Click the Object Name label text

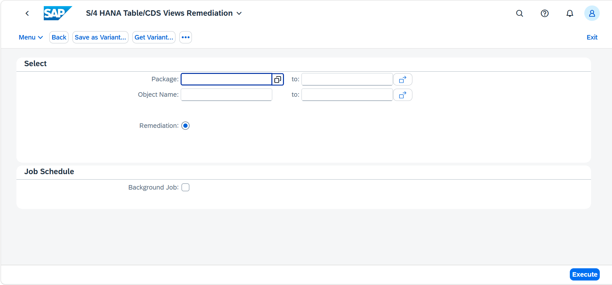click(x=158, y=94)
